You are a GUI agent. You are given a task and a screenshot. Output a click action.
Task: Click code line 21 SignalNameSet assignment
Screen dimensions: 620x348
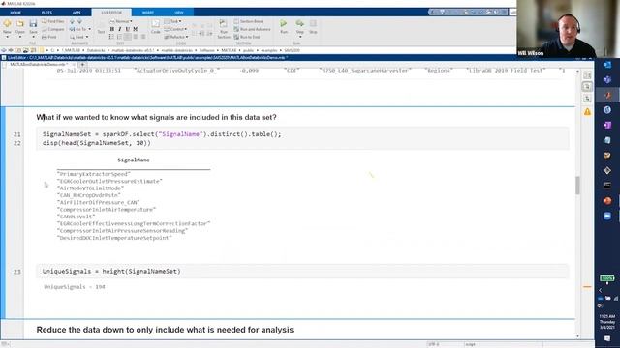[x=162, y=134]
